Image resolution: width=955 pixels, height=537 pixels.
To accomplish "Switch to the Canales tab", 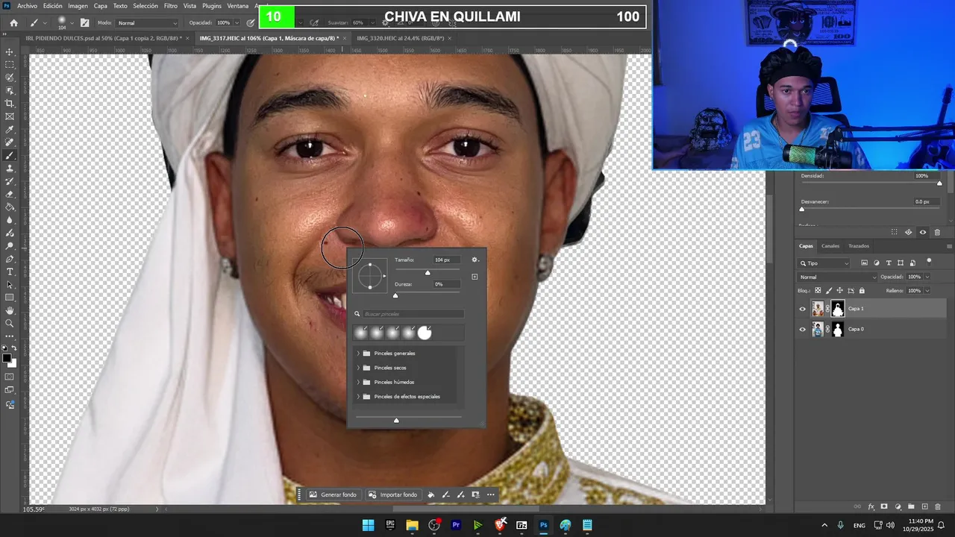I will click(x=830, y=246).
